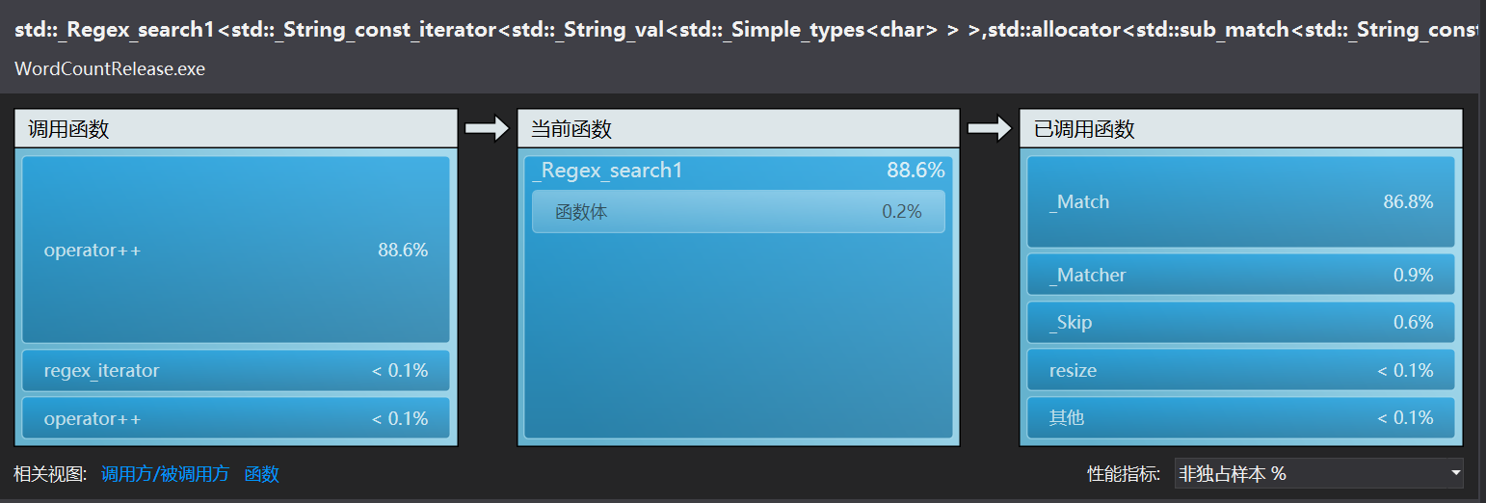
Task: Click the WordCountRelease.exe module name
Action: 110,69
